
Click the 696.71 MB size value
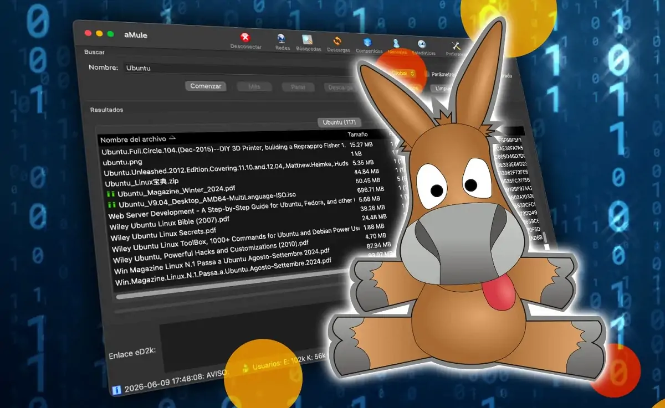(x=372, y=189)
